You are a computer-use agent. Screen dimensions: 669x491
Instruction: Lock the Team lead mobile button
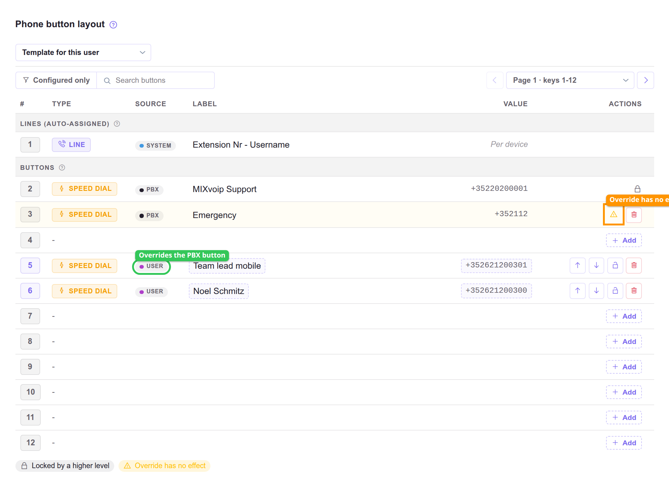tap(615, 265)
